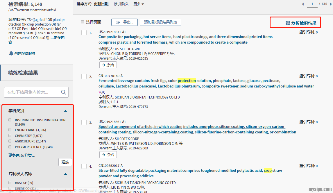The image size is (333, 193).
Task: Go to next results page arrow
Action: (331, 4)
